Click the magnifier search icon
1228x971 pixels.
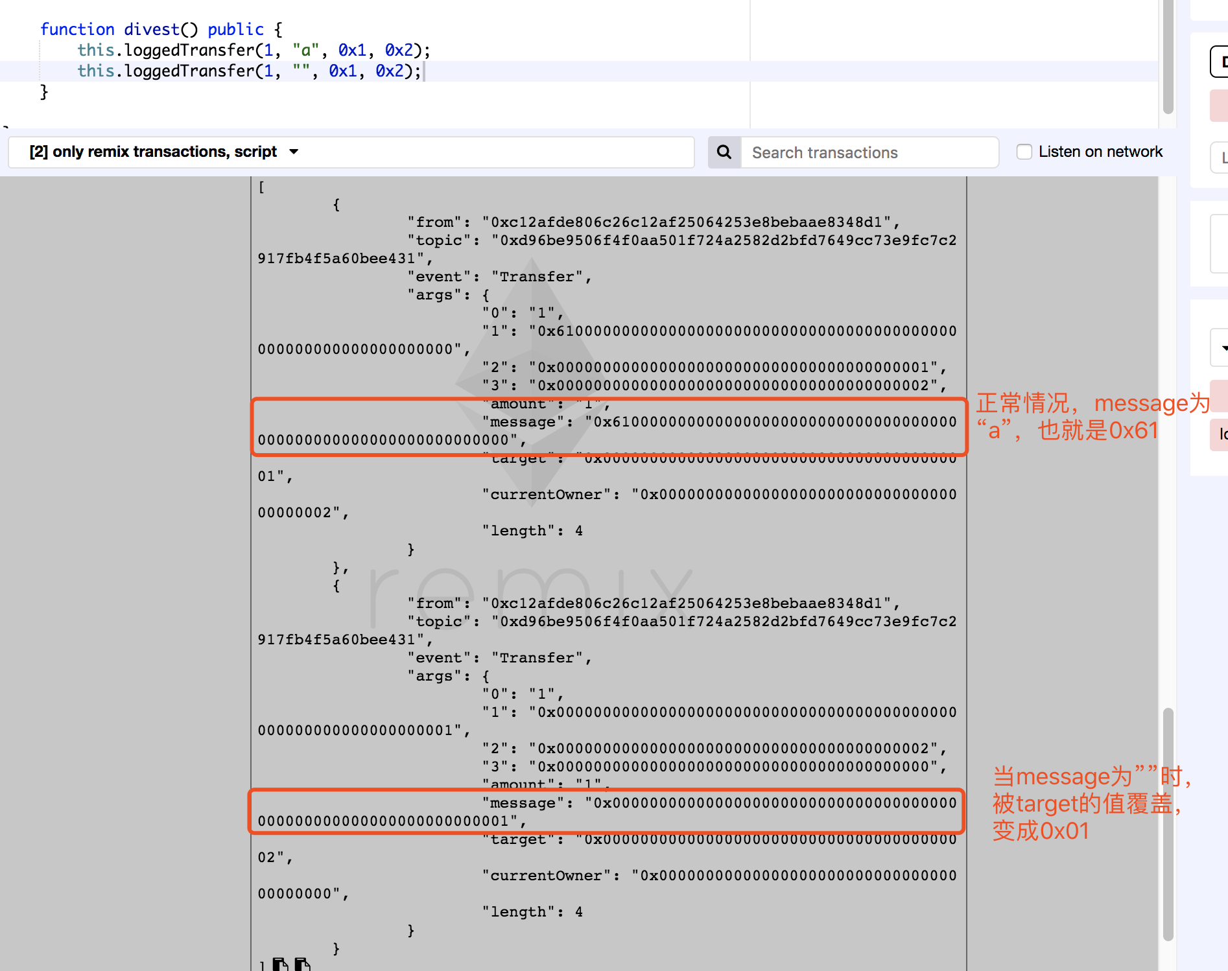tap(724, 152)
